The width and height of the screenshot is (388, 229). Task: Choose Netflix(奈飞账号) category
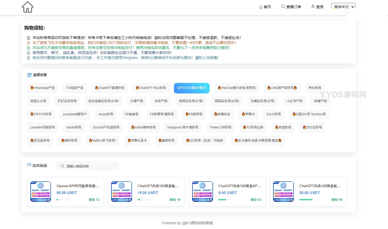pyautogui.click(x=102, y=141)
